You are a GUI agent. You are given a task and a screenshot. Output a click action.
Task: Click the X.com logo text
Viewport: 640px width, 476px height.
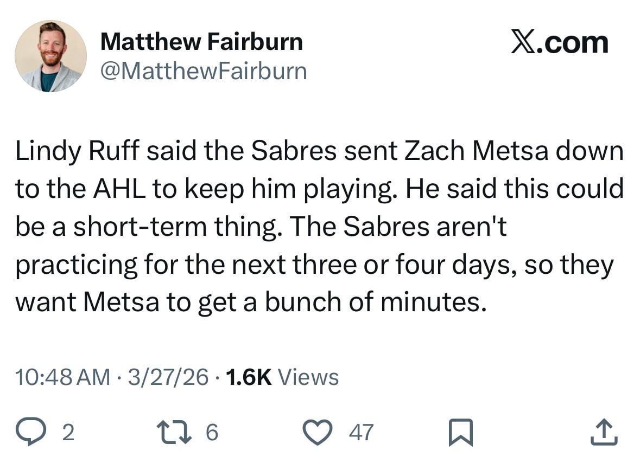[x=560, y=42]
